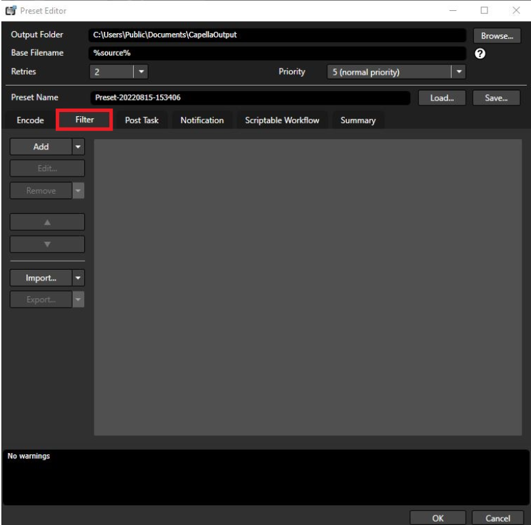Click the Import... button
The height and width of the screenshot is (525, 531).
point(41,278)
